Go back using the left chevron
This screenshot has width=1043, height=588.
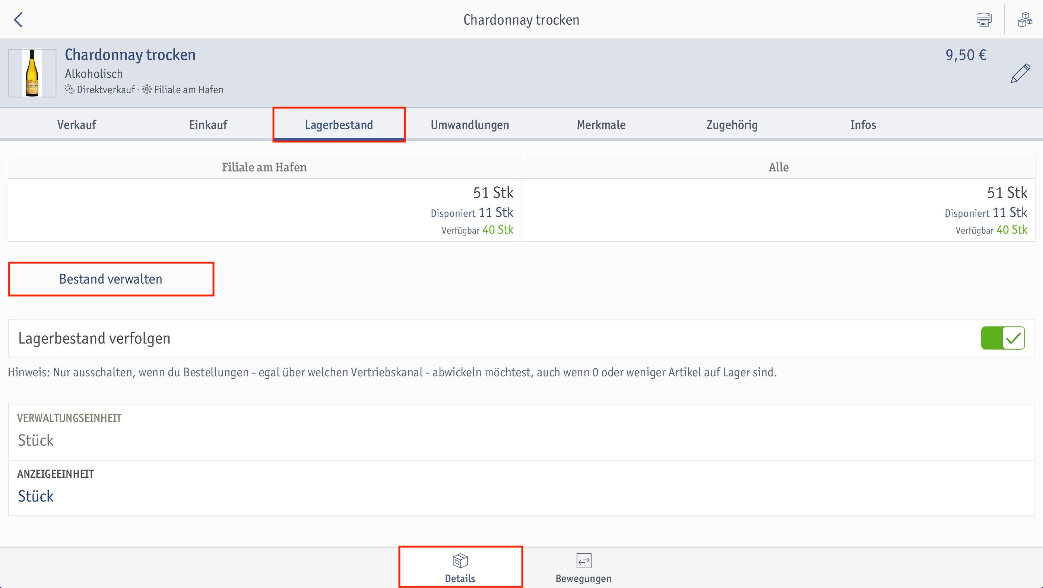pos(18,19)
